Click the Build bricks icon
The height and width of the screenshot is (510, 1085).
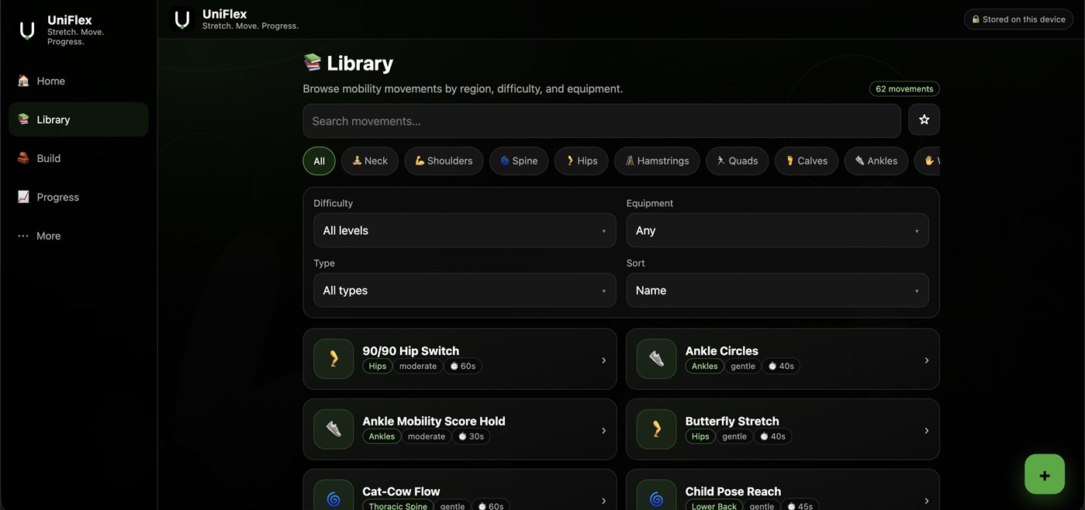pyautogui.click(x=23, y=158)
